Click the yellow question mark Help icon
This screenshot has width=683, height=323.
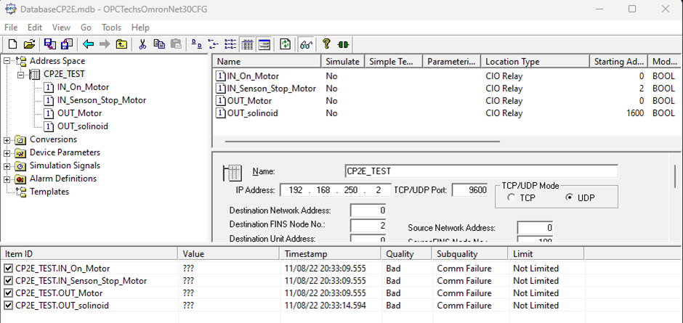pyautogui.click(x=327, y=44)
